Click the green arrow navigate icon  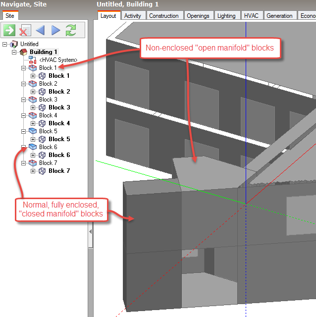point(9,31)
